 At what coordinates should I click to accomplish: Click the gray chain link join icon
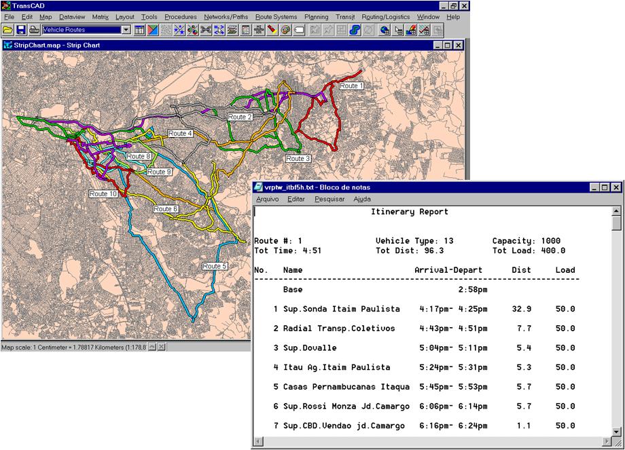point(206,30)
